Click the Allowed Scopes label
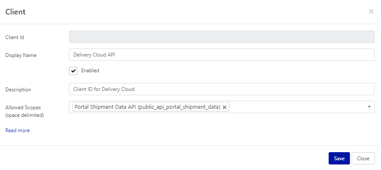Screen dimensions: 381x170 23,108
